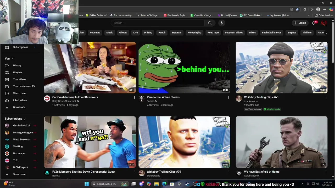Select the Supercar chip
Screen dimensions: 335x188
click(176, 33)
